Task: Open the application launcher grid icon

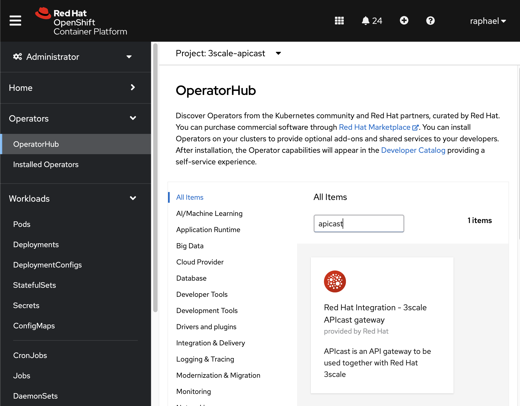Action: (339, 21)
